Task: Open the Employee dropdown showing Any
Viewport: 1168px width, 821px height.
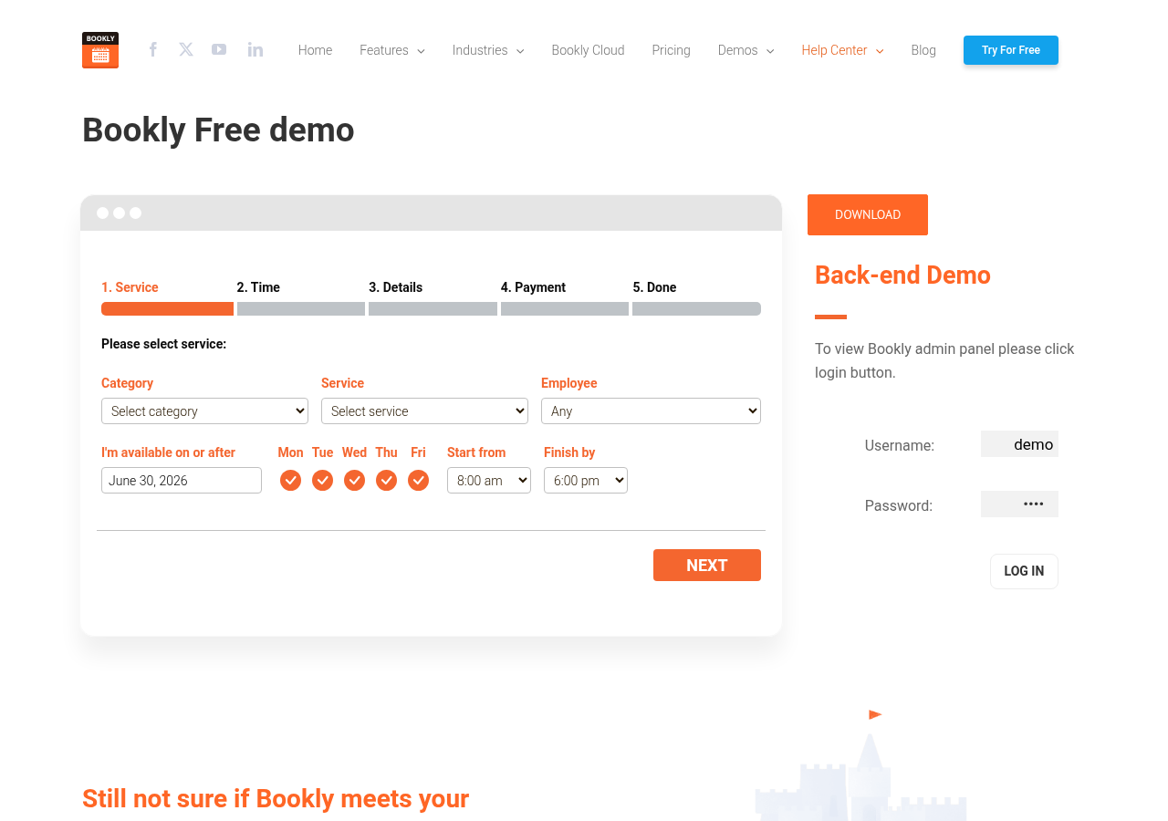Action: coord(651,410)
